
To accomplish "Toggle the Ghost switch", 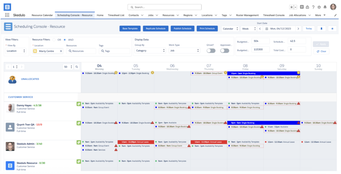I will [211, 50].
